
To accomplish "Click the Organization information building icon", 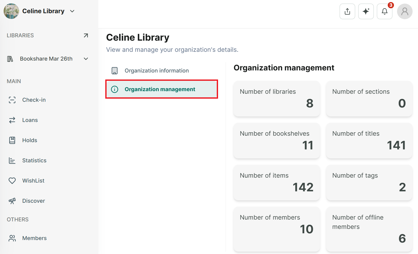I will point(115,71).
